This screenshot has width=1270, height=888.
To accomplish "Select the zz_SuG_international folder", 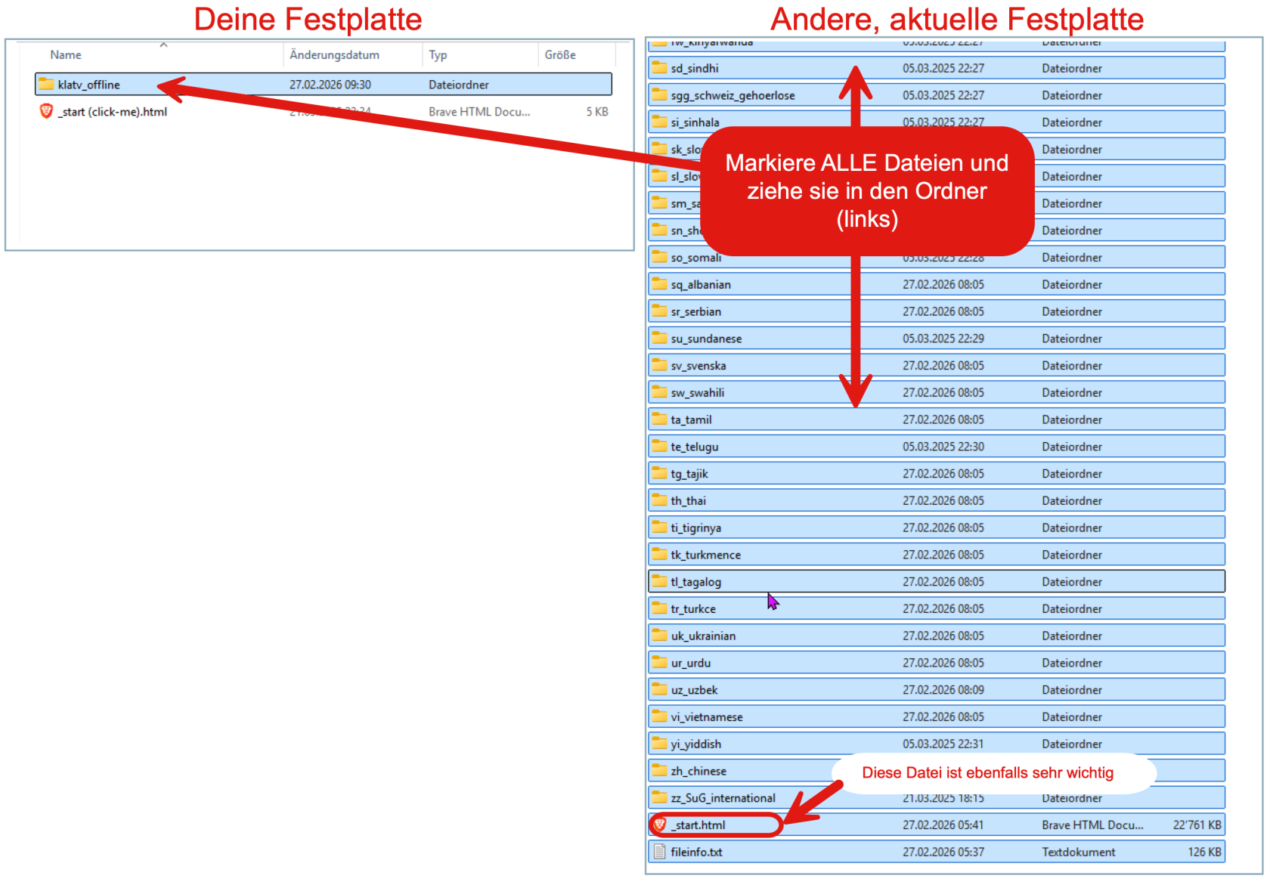I will point(723,798).
